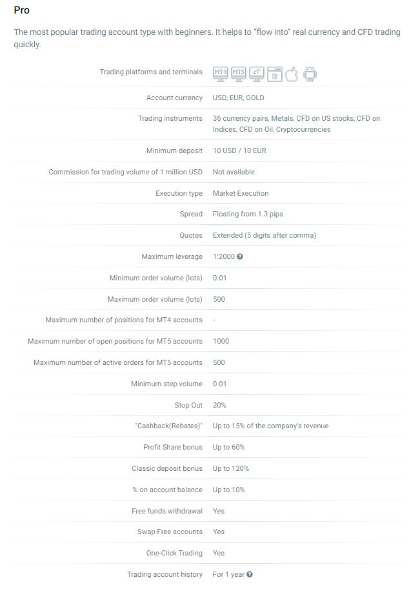Click the 1000 MT5 open positions value

tap(221, 341)
